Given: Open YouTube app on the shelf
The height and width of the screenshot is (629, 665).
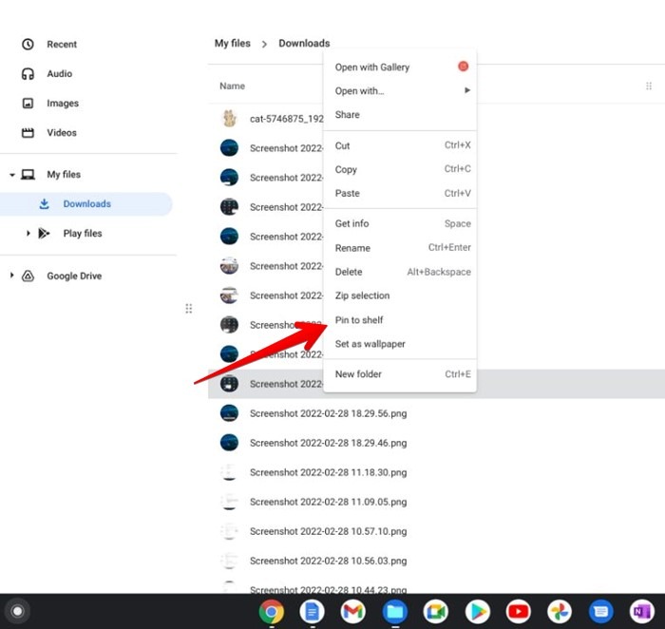Looking at the screenshot, I should (519, 611).
